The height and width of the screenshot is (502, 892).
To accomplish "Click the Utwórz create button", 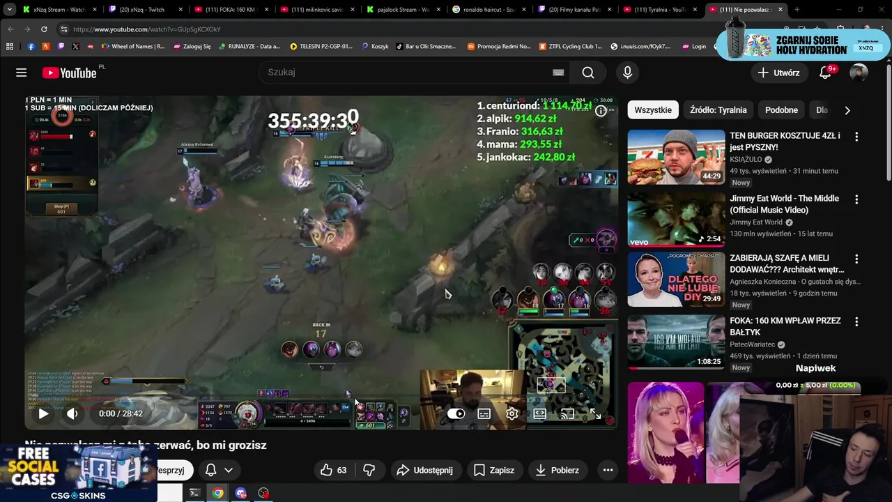I will (779, 73).
